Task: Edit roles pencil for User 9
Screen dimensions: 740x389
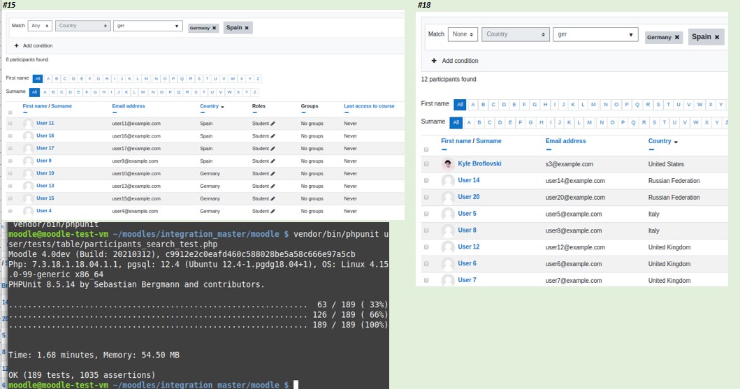Action: coord(273,161)
